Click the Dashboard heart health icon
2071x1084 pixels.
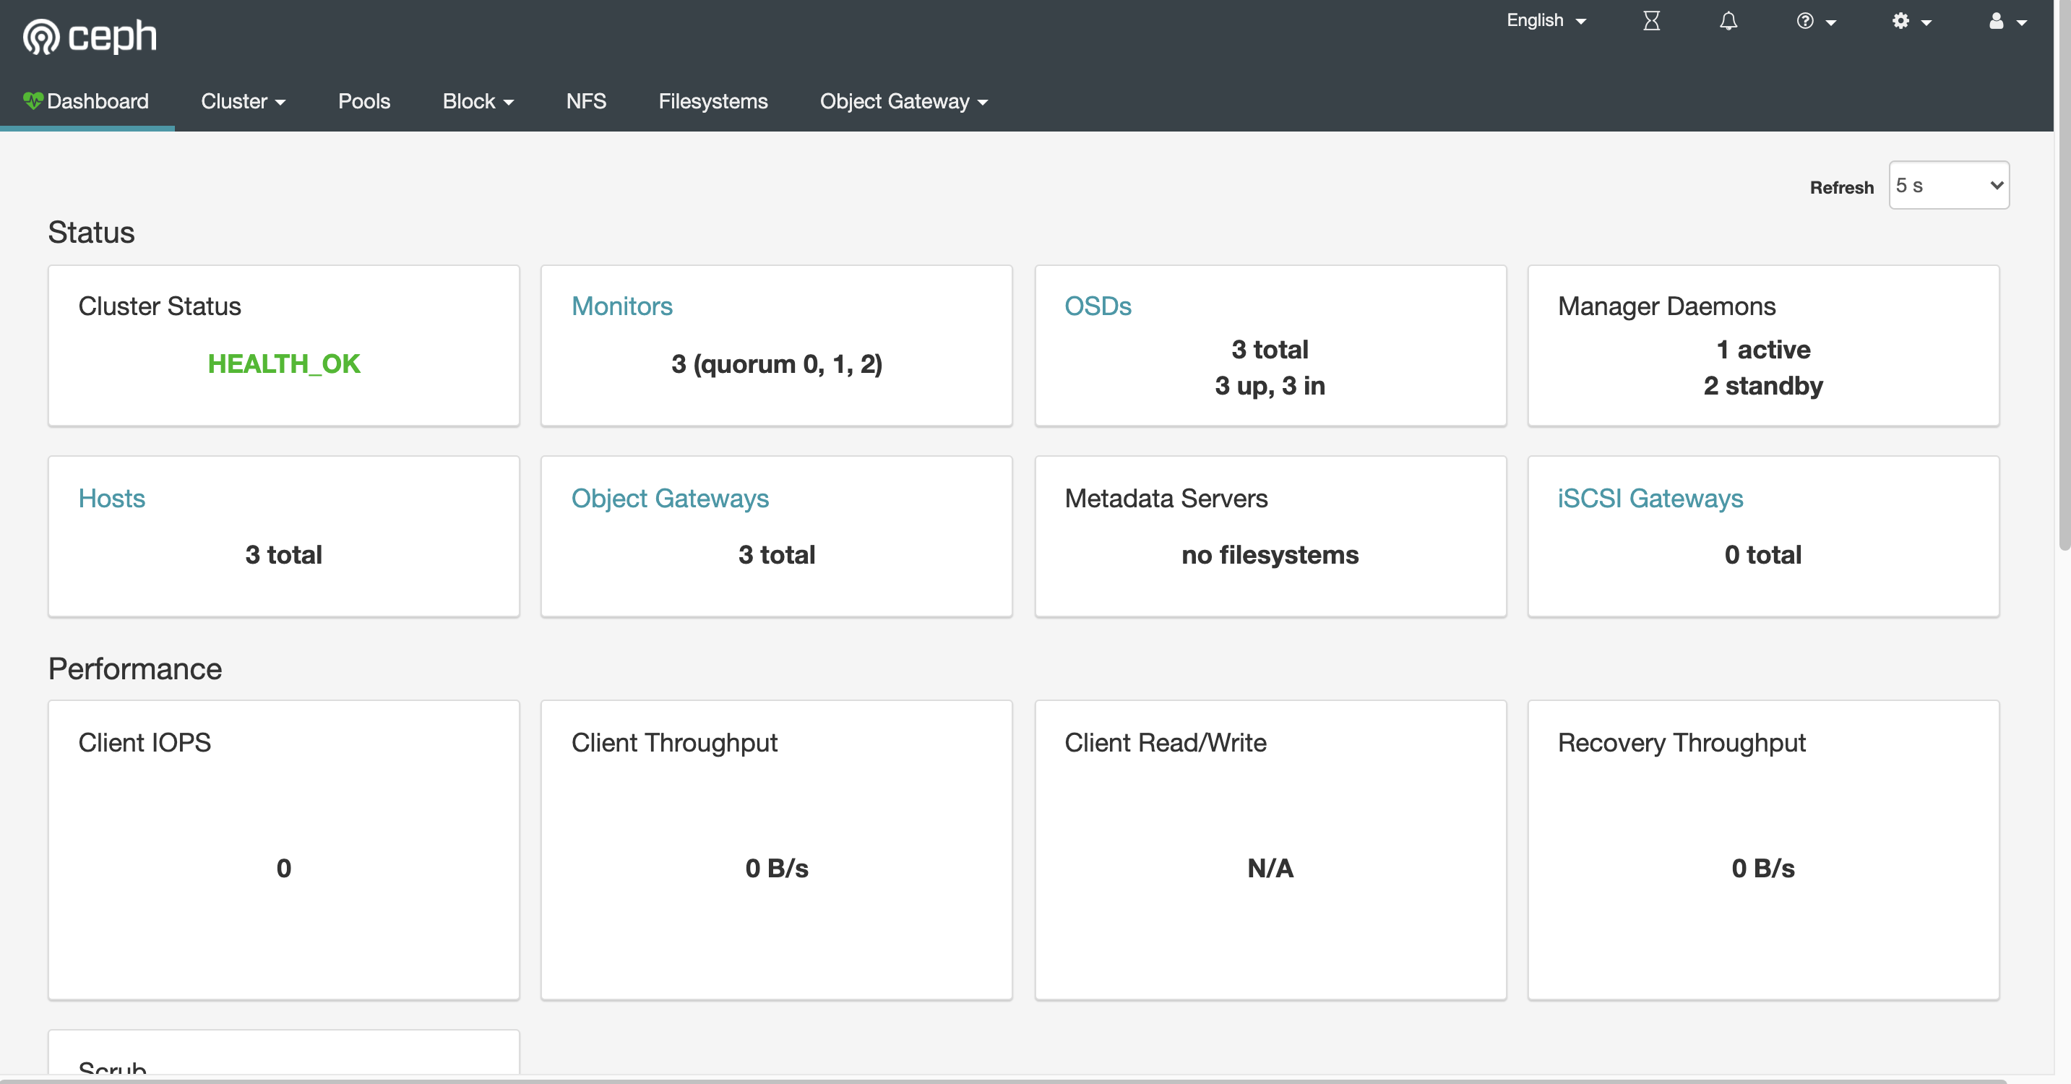pos(33,100)
